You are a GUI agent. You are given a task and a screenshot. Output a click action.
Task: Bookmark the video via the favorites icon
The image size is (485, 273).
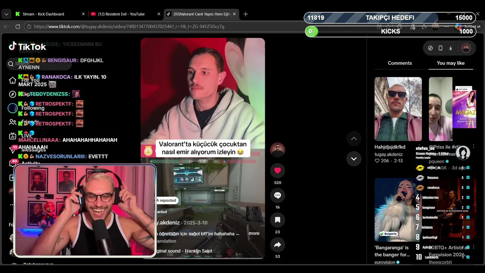(277, 220)
